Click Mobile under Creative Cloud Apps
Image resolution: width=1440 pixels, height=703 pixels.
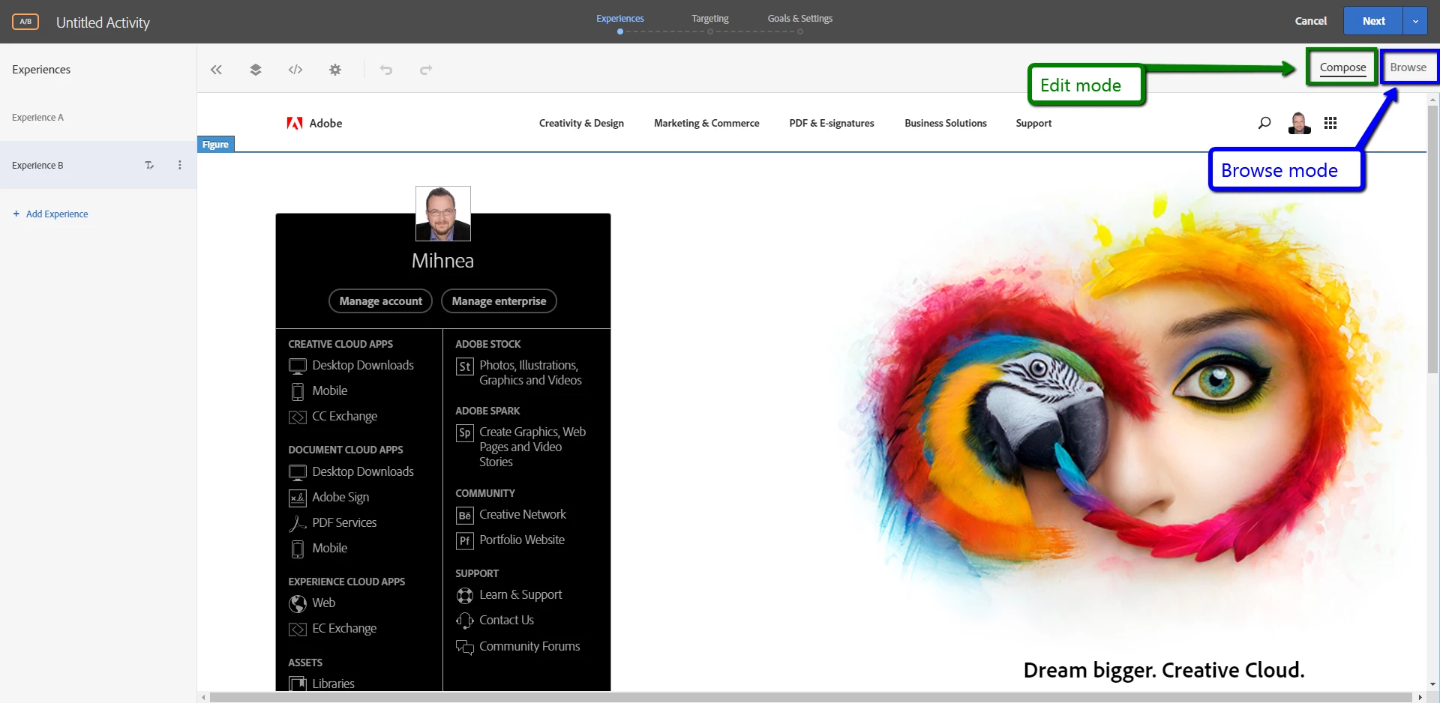click(329, 390)
